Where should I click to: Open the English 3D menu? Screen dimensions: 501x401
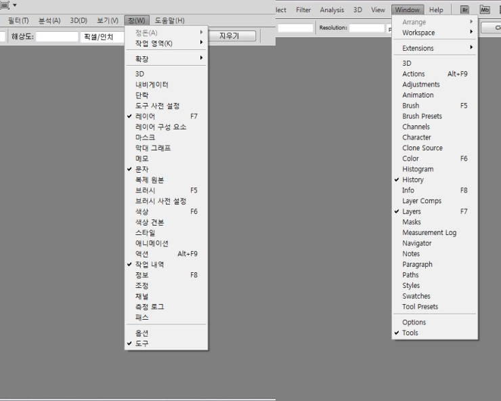(357, 10)
